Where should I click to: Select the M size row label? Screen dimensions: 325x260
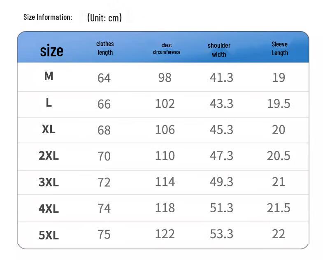tap(49, 76)
